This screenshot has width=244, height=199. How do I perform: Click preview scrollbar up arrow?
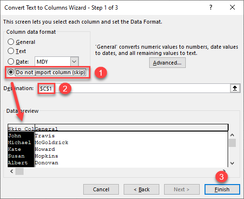[232, 135]
